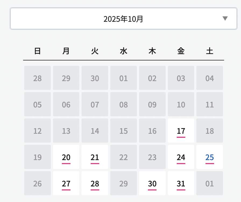Click the disabled date 22 cell
241x202 pixels.
click(123, 157)
